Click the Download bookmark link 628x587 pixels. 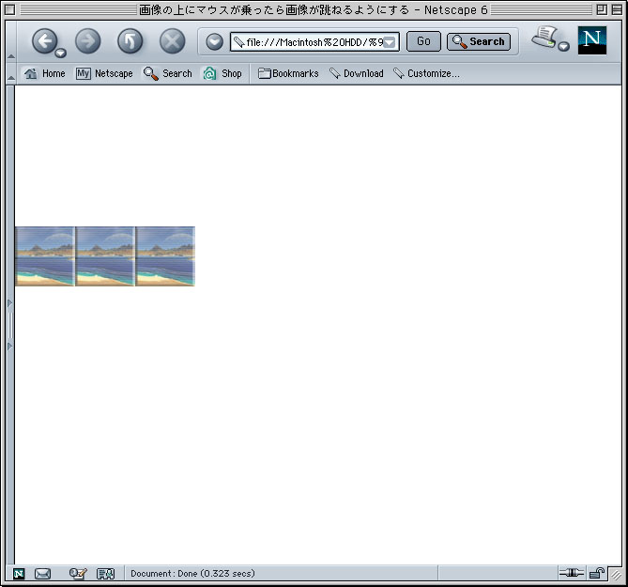(357, 73)
